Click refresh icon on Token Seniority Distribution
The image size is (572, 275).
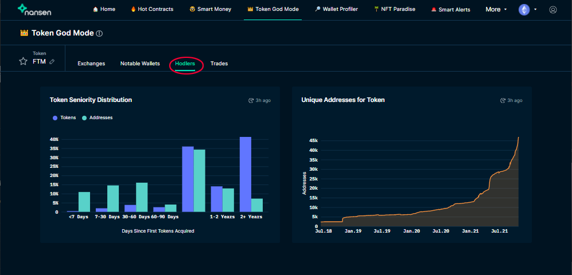point(251,100)
